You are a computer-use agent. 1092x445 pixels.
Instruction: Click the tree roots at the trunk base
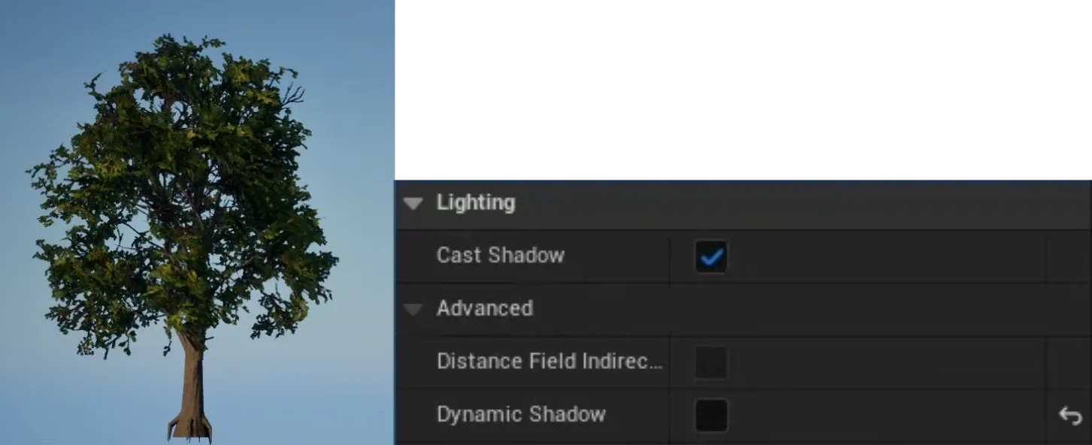click(189, 428)
